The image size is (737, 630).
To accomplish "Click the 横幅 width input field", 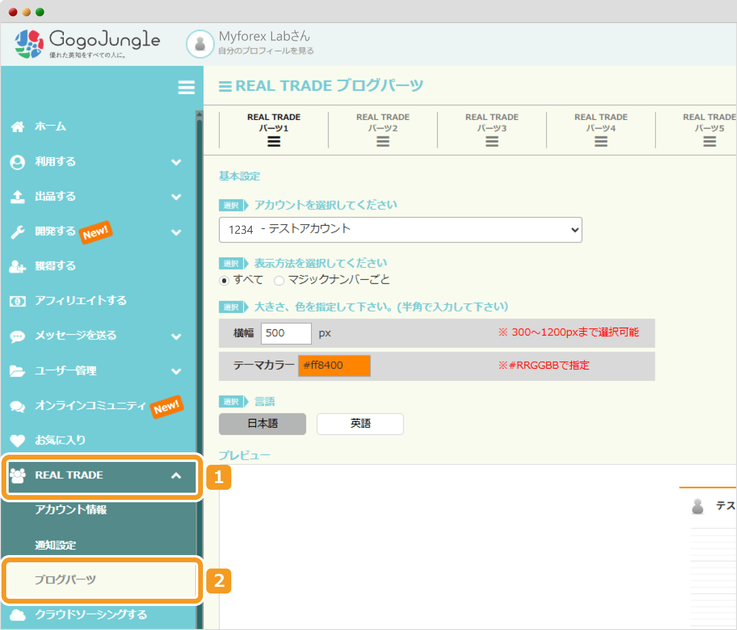I will pos(286,333).
